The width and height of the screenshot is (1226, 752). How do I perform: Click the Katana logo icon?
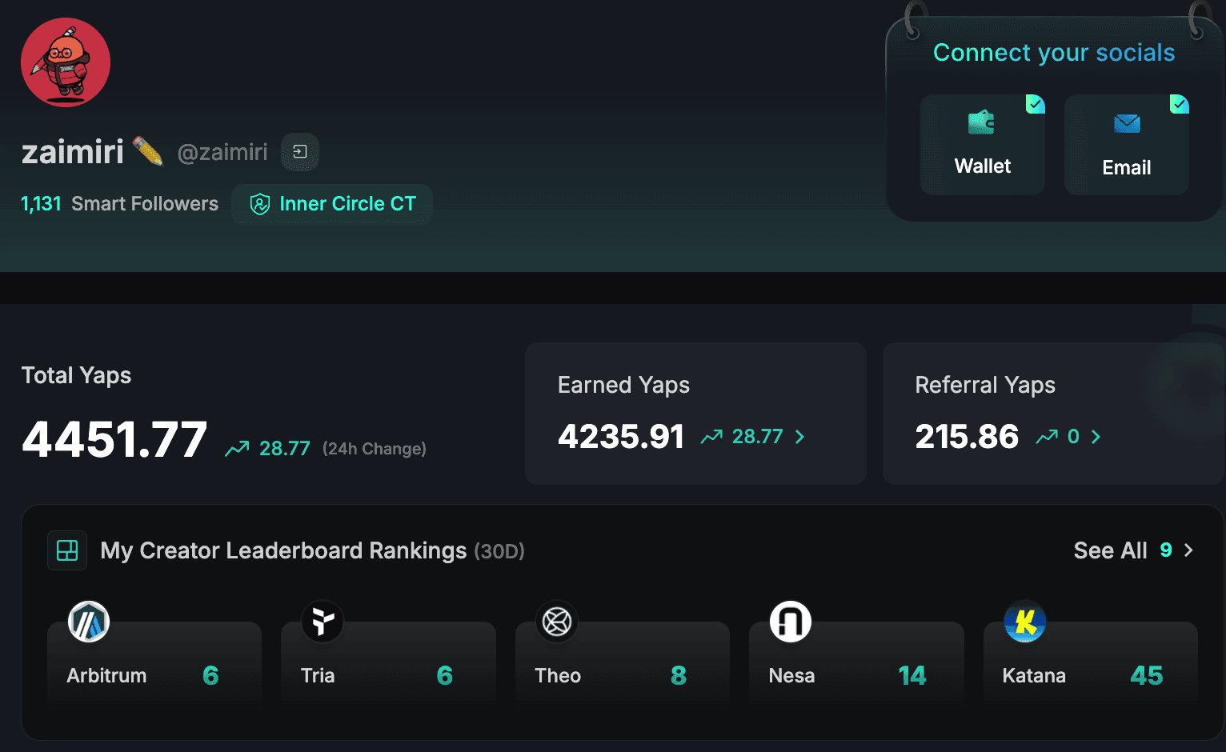(x=1025, y=622)
